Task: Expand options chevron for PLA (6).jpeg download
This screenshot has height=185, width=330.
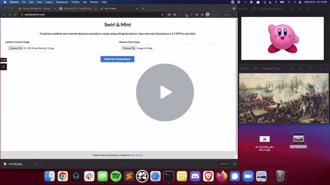Action: (x=37, y=164)
